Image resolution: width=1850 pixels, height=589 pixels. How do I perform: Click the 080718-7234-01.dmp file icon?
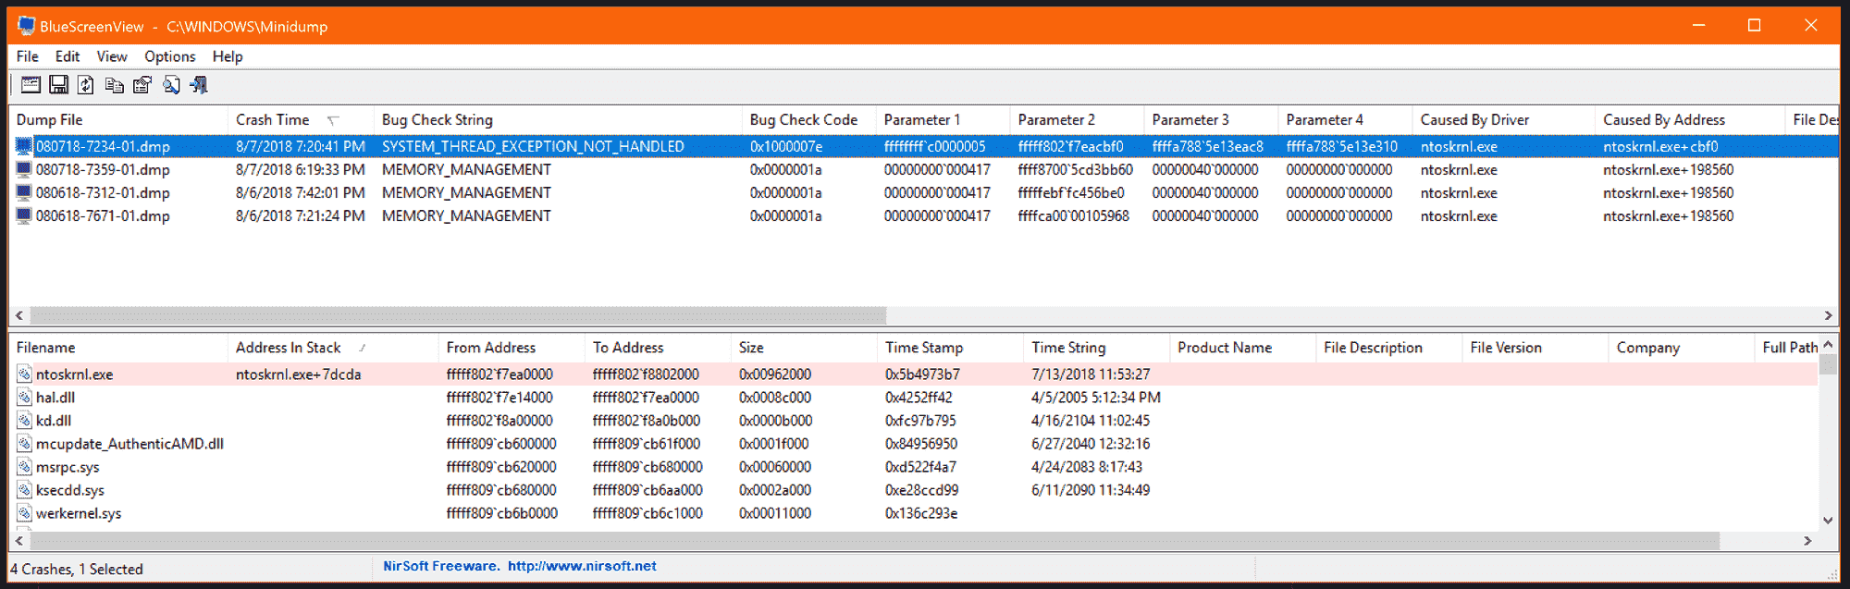[x=24, y=146]
